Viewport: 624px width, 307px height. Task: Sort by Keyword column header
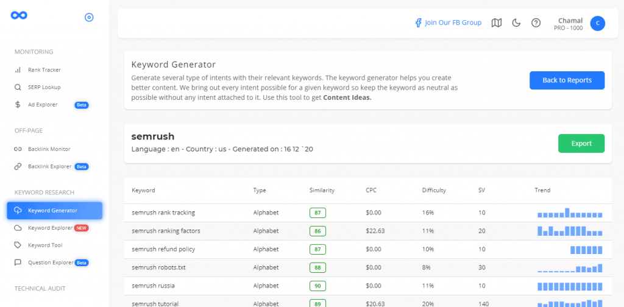[143, 191]
